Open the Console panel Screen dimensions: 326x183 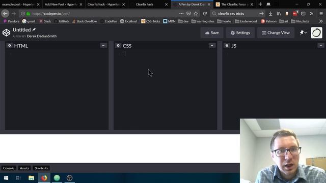point(9,168)
